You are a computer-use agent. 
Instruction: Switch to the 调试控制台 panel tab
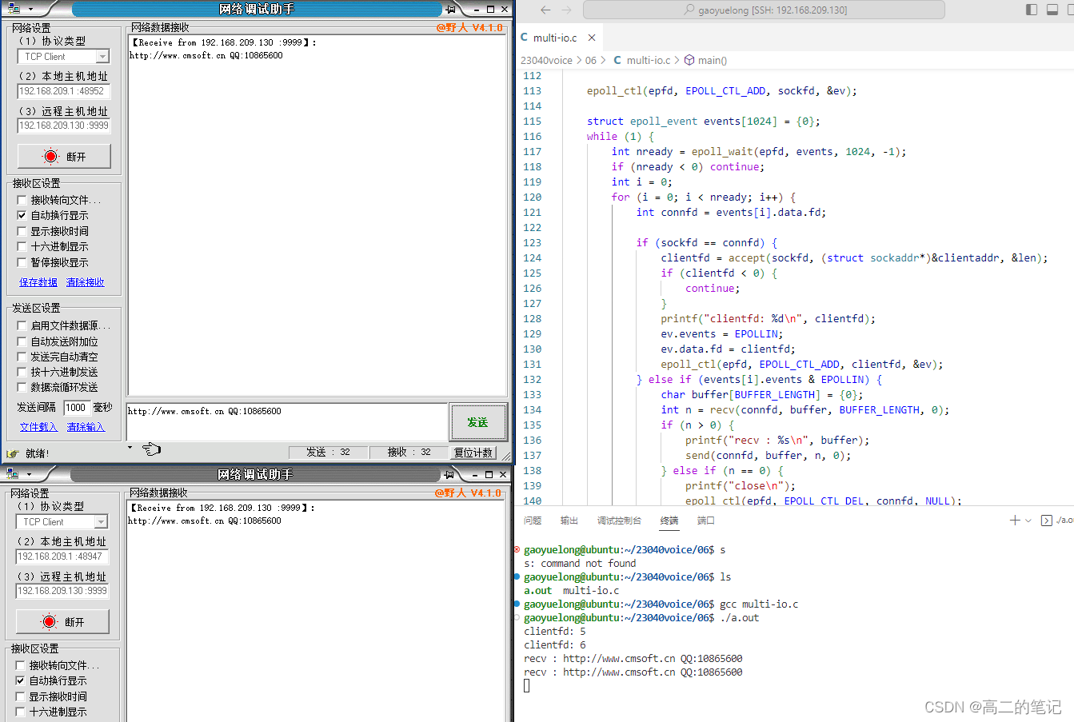point(619,521)
